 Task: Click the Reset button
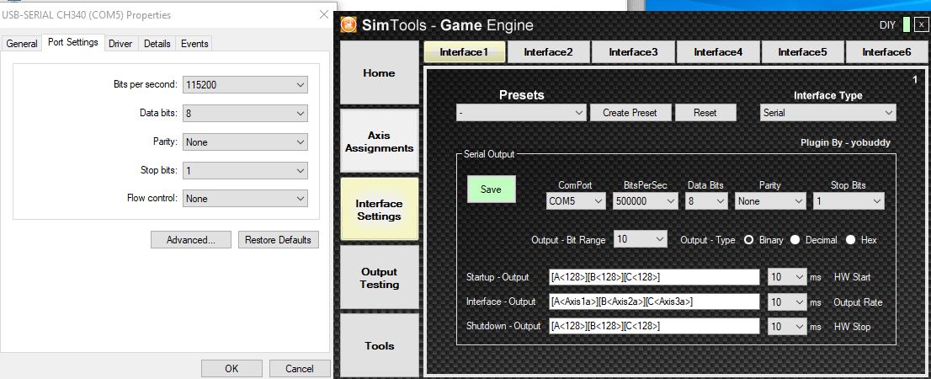(x=705, y=112)
